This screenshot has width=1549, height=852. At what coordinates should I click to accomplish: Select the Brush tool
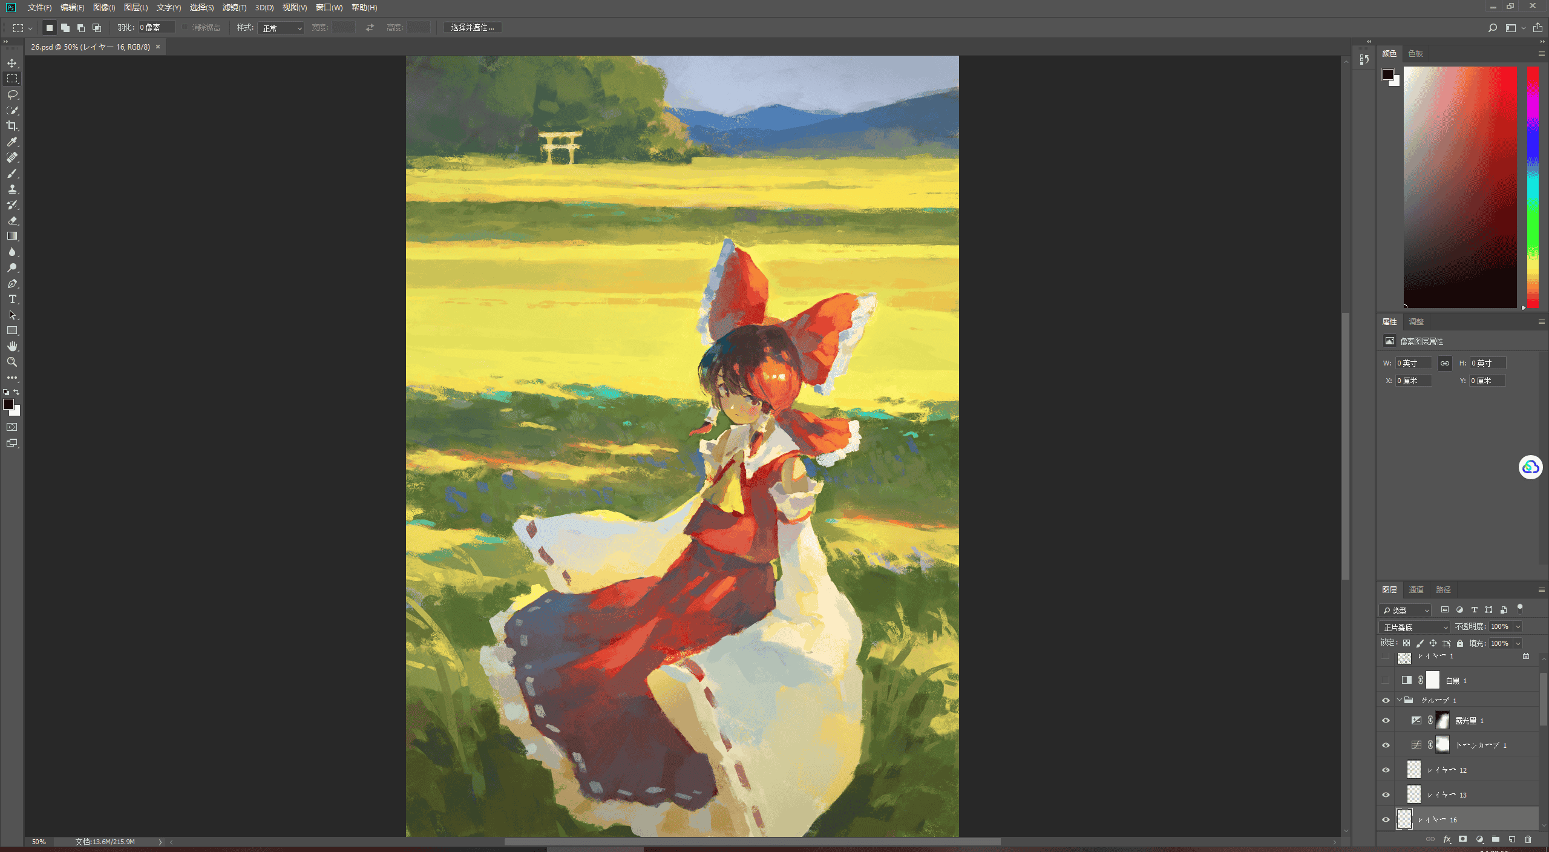tap(12, 173)
